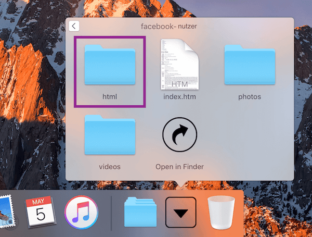Go back using the chevron button
The width and height of the screenshot is (312, 237).
pyautogui.click(x=74, y=26)
